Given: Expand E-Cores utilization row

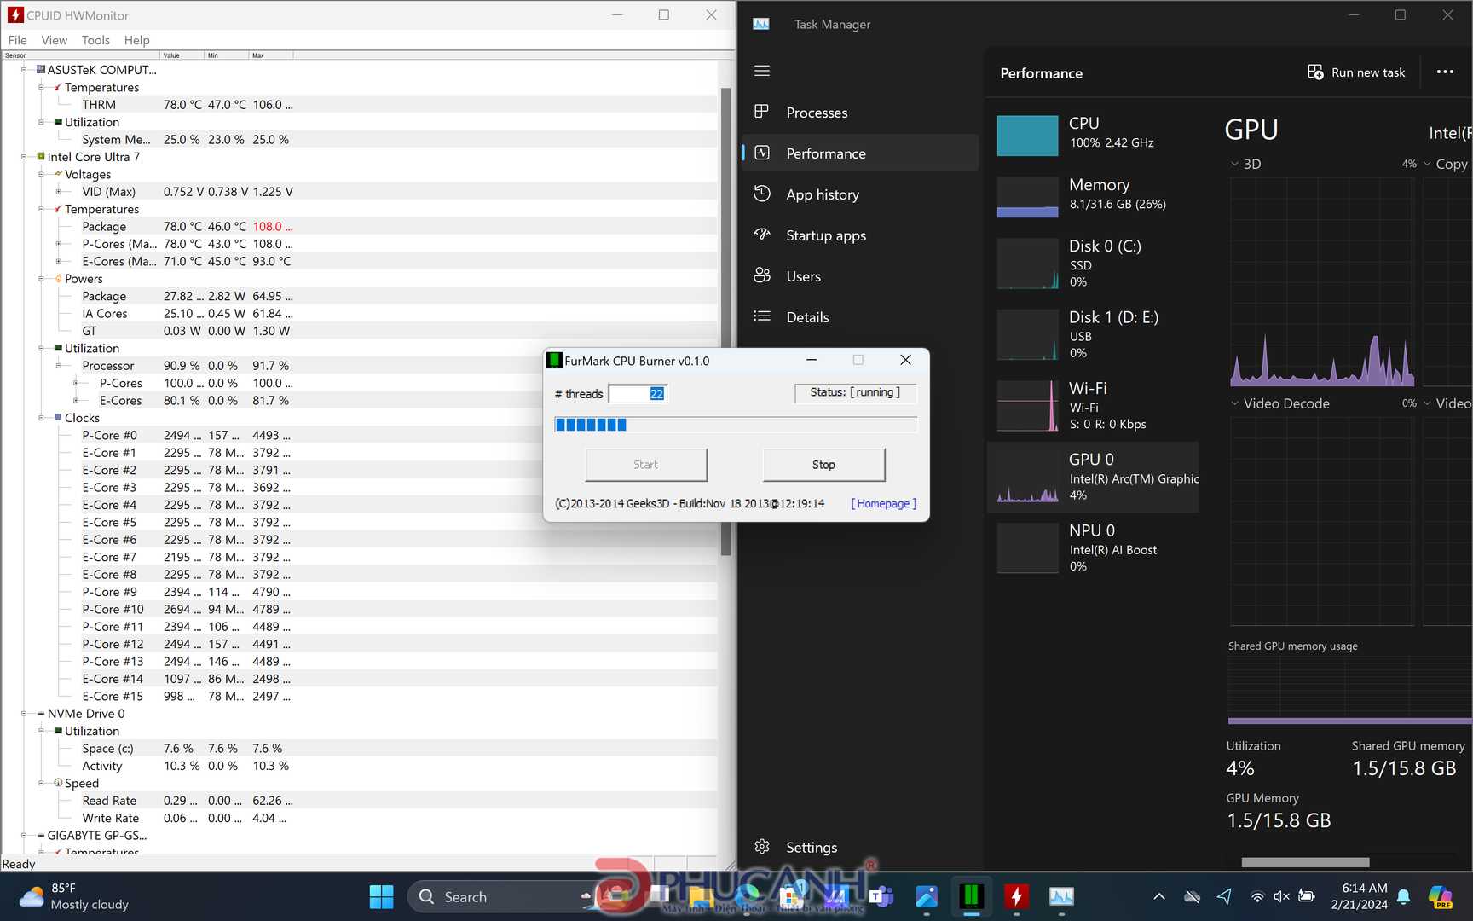Looking at the screenshot, I should pyautogui.click(x=76, y=401).
